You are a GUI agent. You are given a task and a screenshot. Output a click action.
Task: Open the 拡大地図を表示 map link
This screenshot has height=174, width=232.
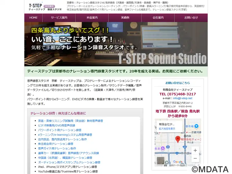point(167,129)
